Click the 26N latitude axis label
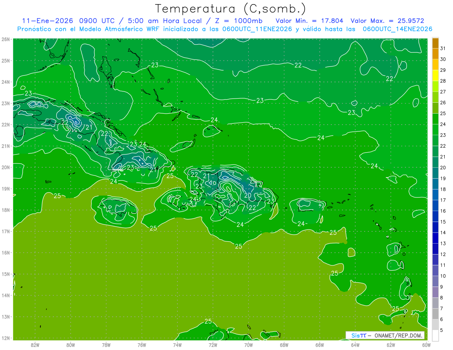Screen dimensions: 453x350 5,39
